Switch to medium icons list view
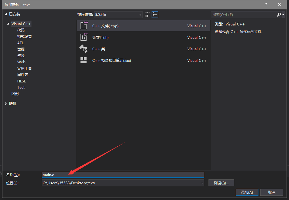 [155, 15]
